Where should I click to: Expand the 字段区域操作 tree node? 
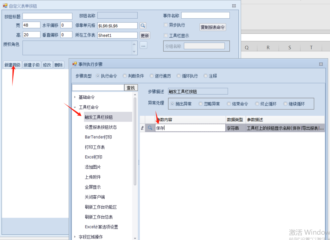pos(75,237)
